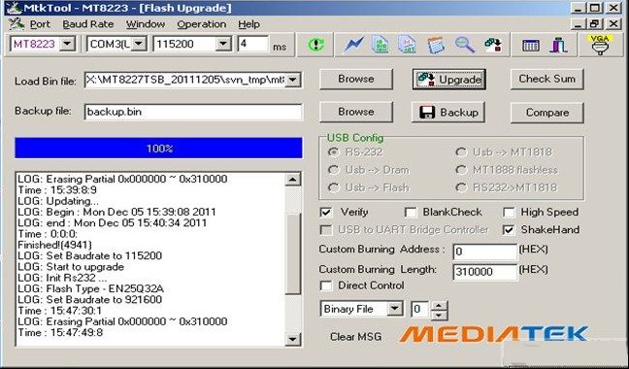Viewport: 629px width, 369px height.
Task: Click the log vertical scrollbar thumb
Action: [x=293, y=253]
